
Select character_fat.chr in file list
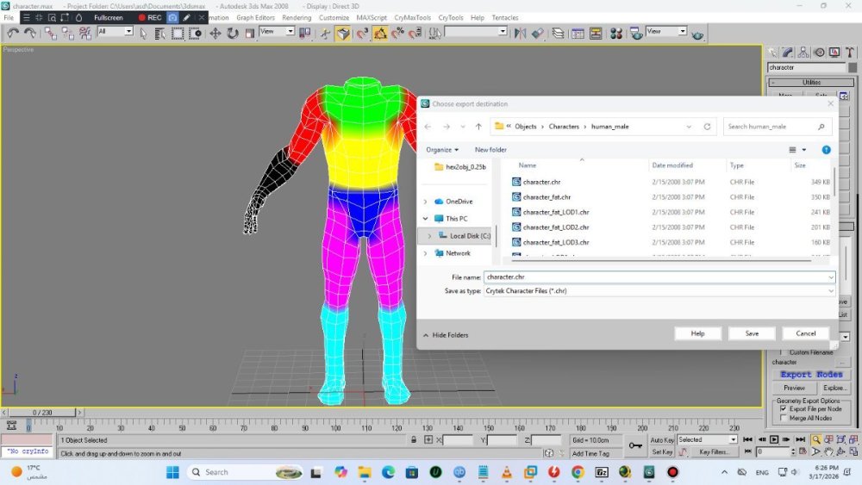(x=547, y=197)
